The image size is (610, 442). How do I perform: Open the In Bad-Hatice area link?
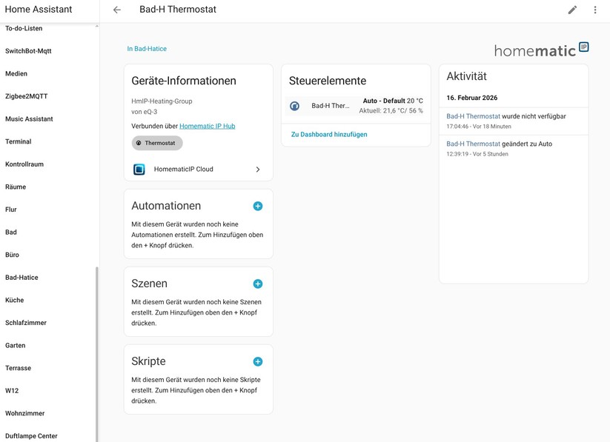(x=147, y=49)
